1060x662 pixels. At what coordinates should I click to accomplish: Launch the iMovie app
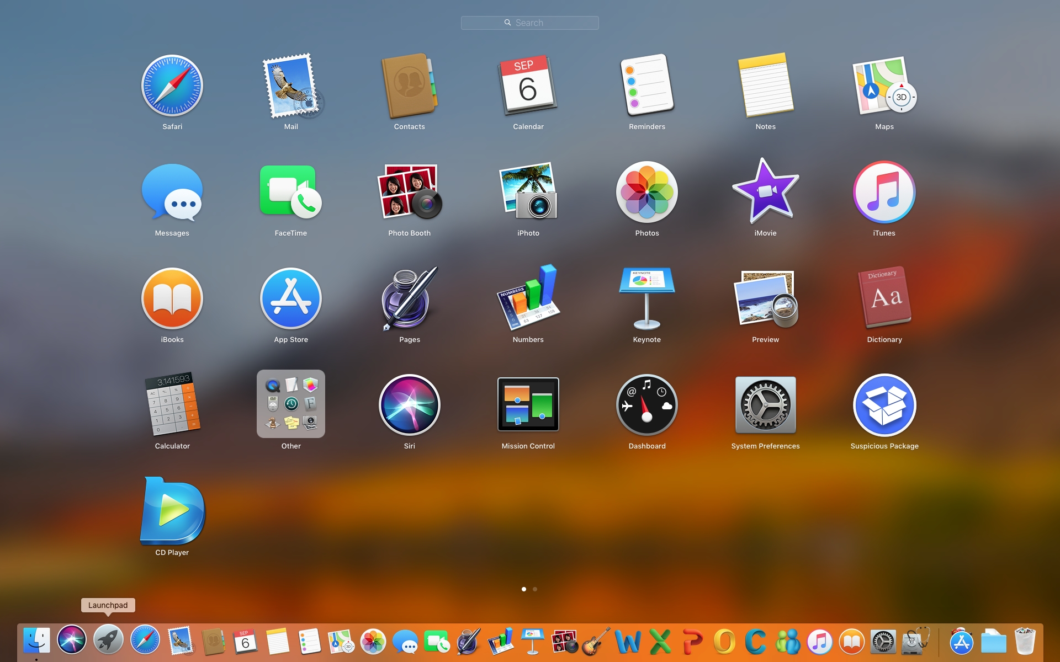click(x=766, y=191)
